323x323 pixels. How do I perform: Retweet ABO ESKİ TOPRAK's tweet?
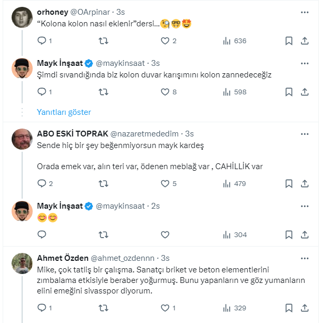pyautogui.click(x=104, y=183)
